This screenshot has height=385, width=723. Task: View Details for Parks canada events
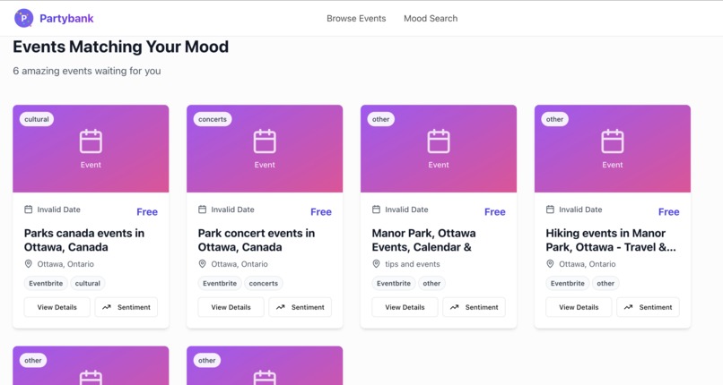pyautogui.click(x=57, y=307)
